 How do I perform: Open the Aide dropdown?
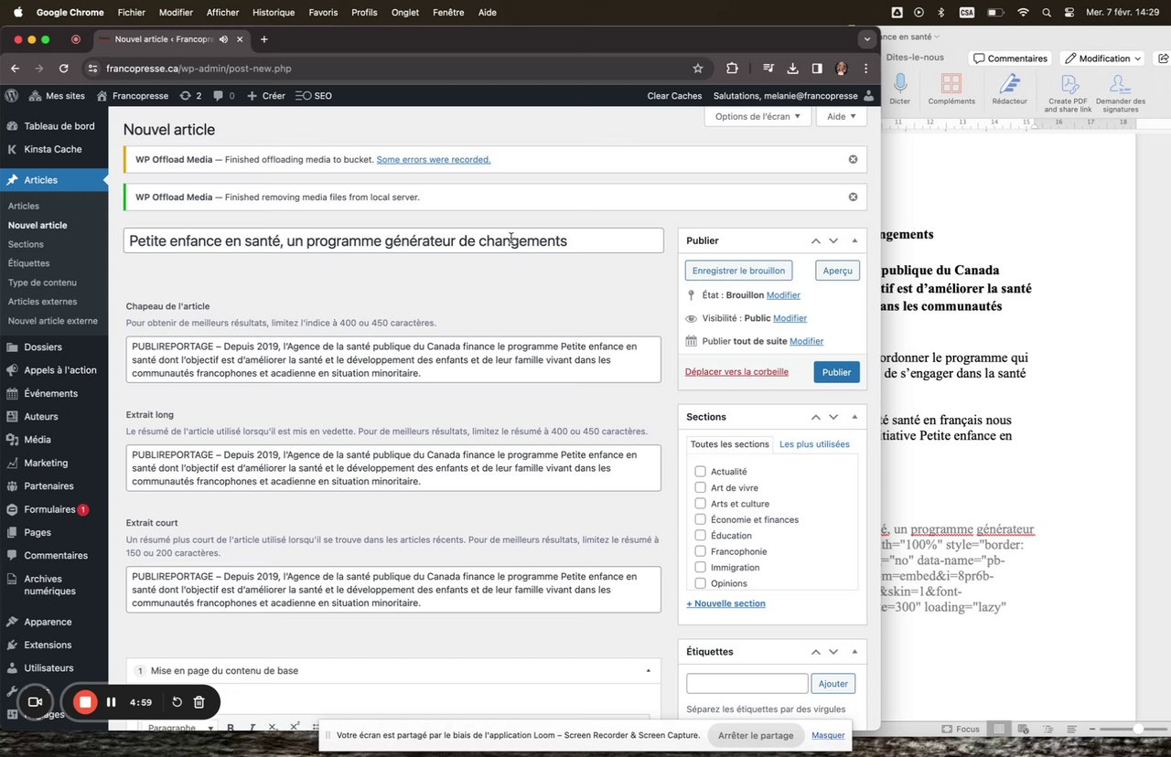pos(841,116)
